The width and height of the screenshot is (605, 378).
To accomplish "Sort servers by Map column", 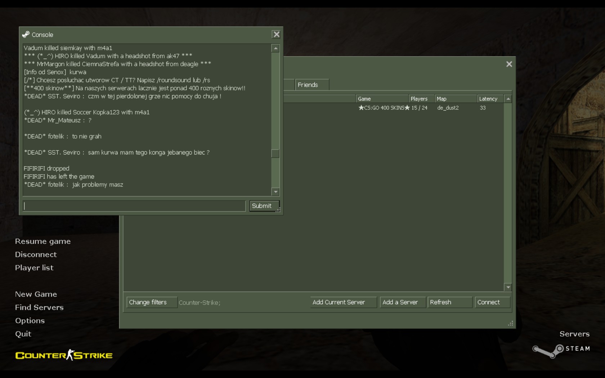I will click(x=455, y=99).
